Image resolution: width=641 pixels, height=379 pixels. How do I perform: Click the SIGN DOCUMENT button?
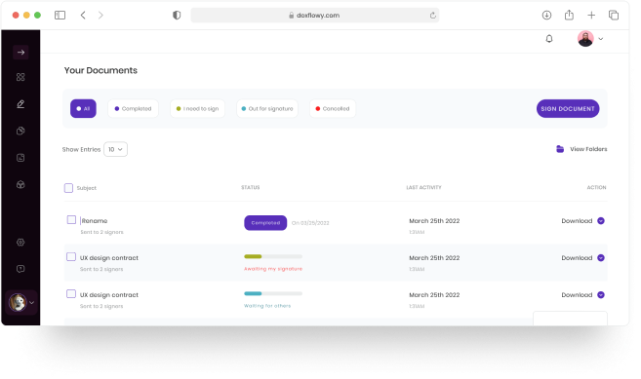click(x=568, y=109)
